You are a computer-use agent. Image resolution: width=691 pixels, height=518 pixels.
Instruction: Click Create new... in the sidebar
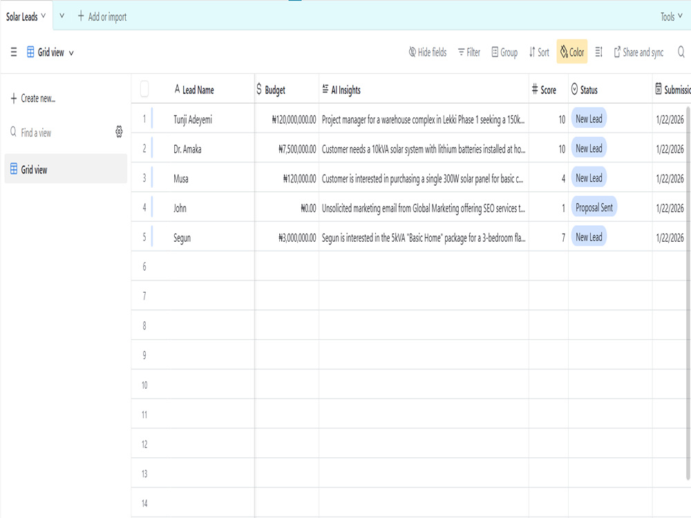click(33, 98)
